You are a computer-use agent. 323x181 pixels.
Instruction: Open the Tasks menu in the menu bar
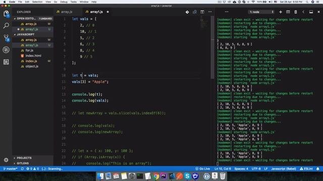(73, 2)
